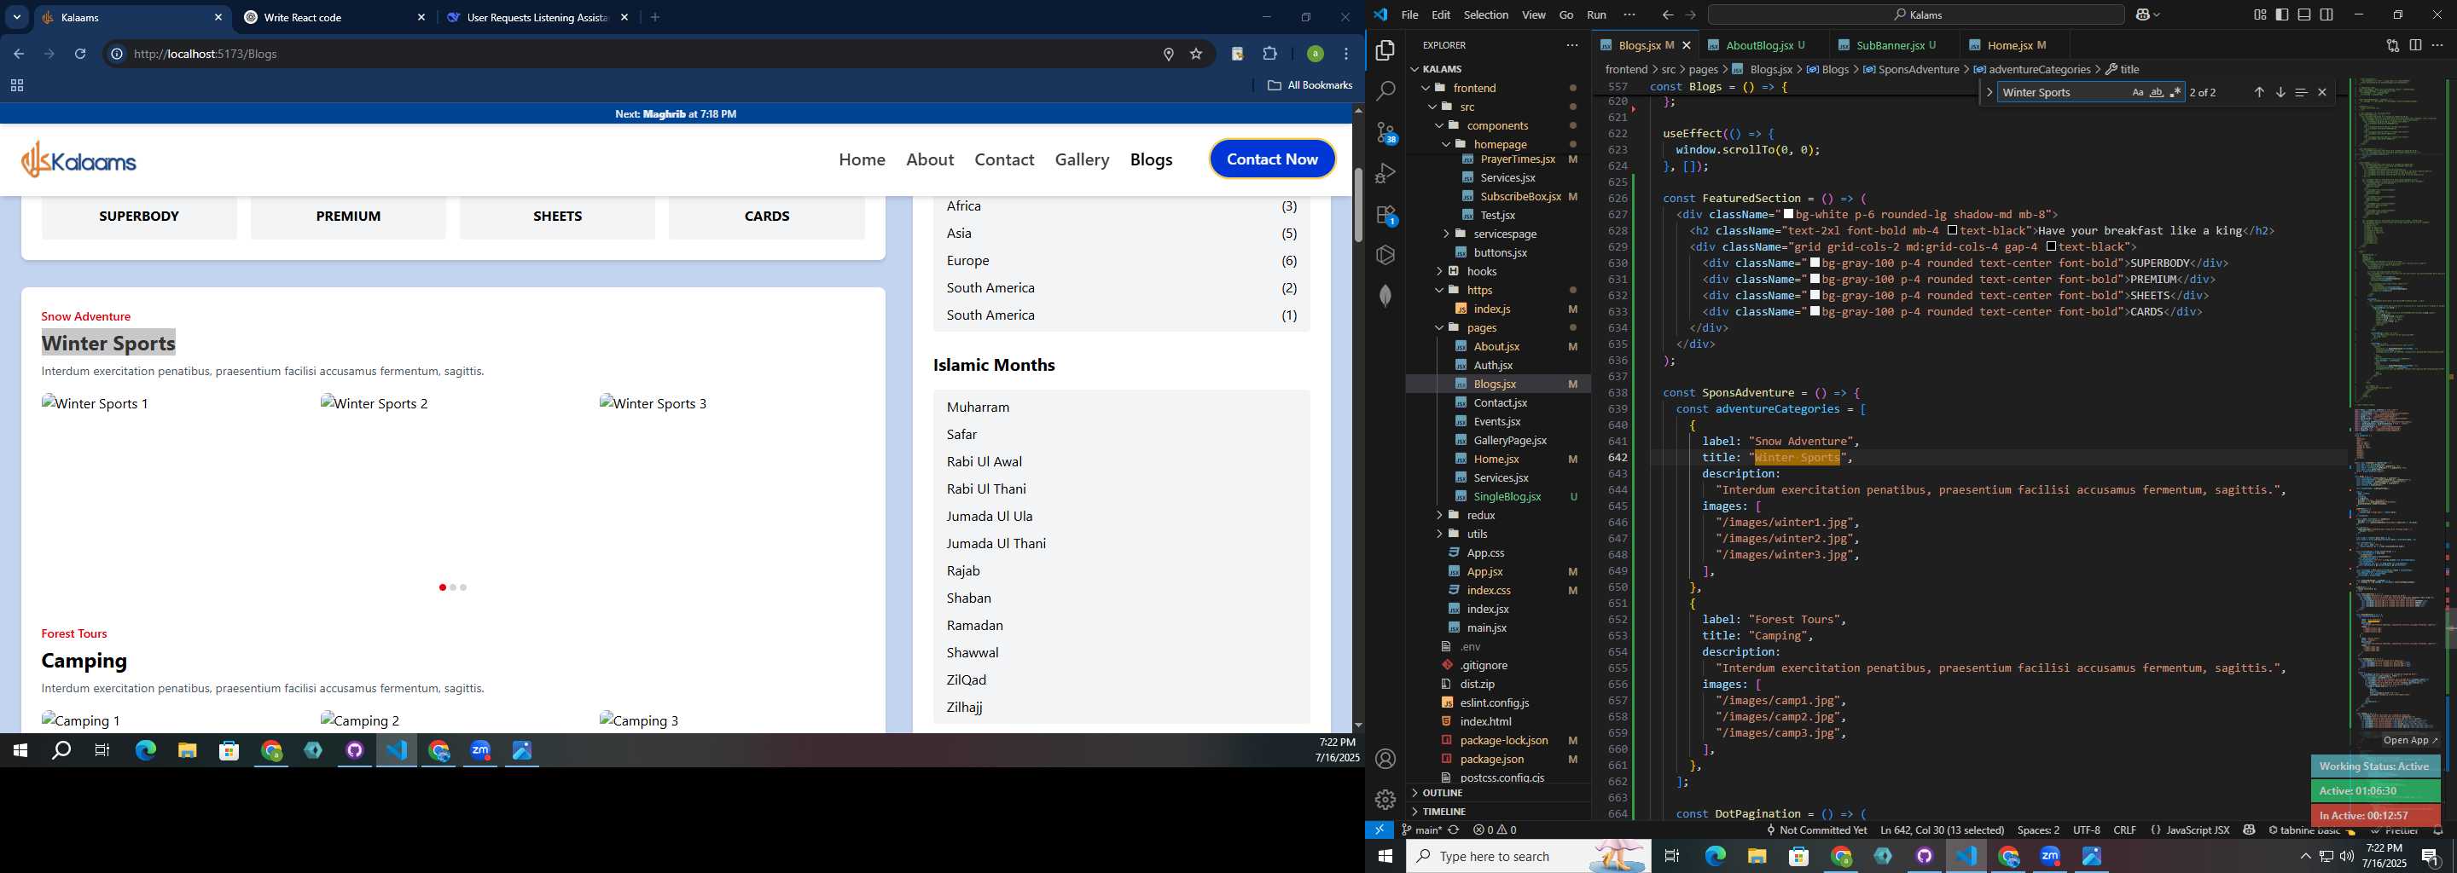Click bg-white color swatch on line 627
This screenshot has width=2457, height=873.
click(1789, 215)
